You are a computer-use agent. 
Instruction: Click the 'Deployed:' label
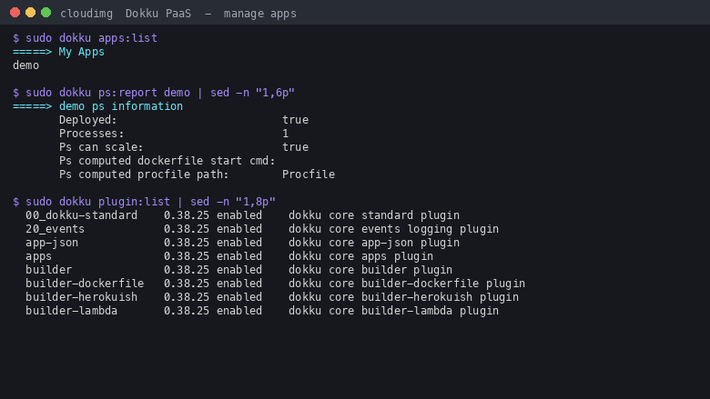tap(88, 120)
